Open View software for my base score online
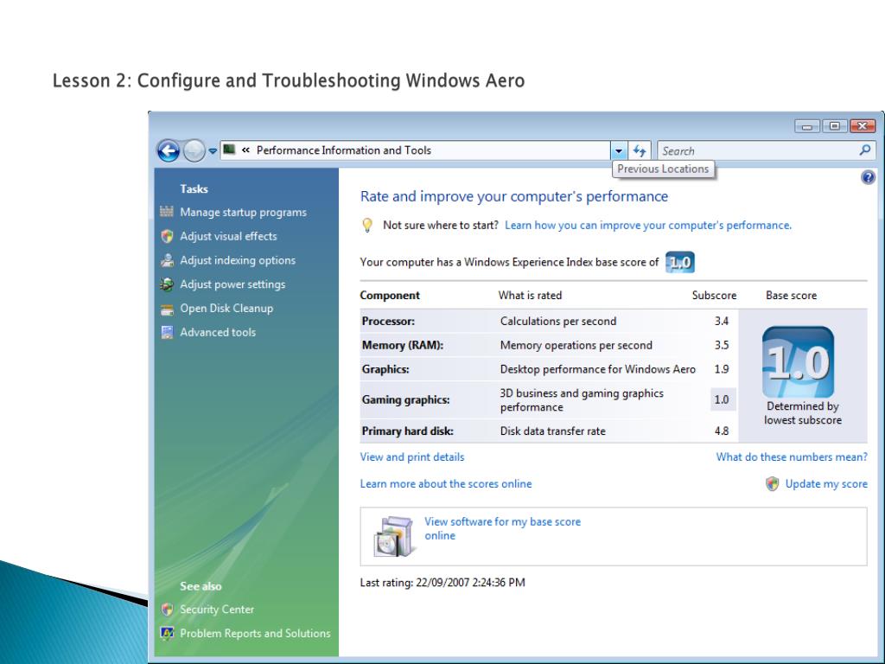 click(x=502, y=528)
